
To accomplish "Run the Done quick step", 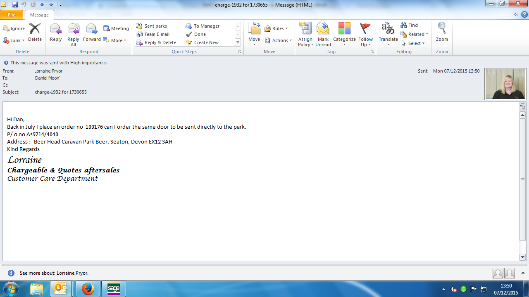I will (195, 34).
